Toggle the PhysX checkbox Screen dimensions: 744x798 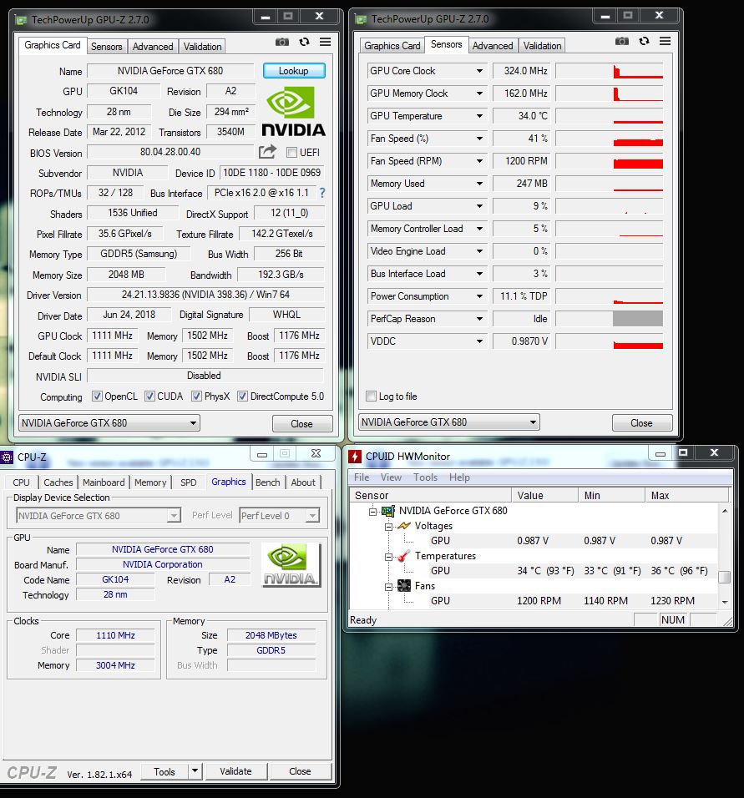196,396
